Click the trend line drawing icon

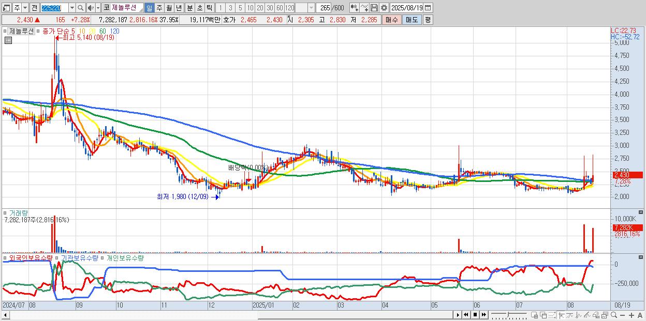click(570, 315)
